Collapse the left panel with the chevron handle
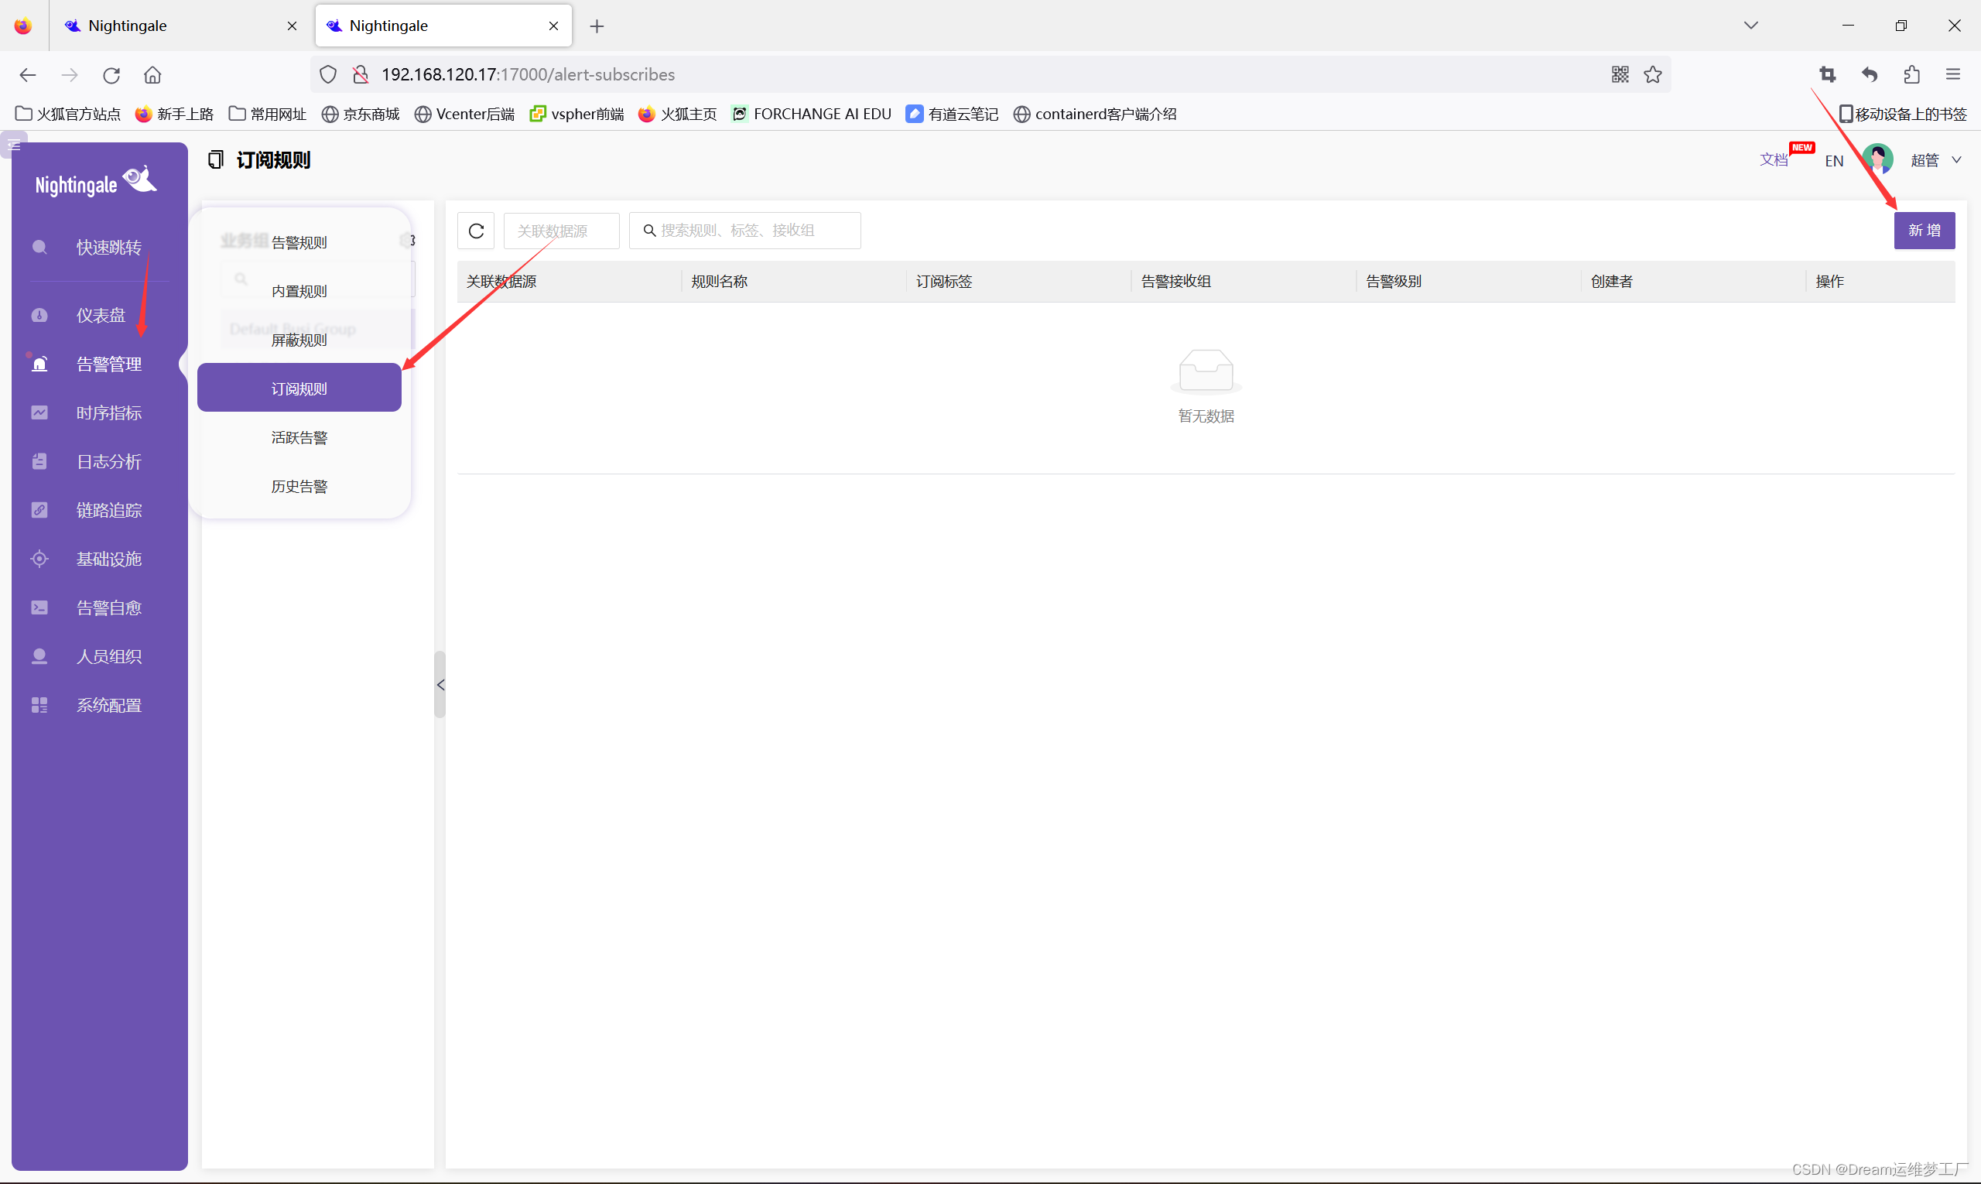 (440, 685)
